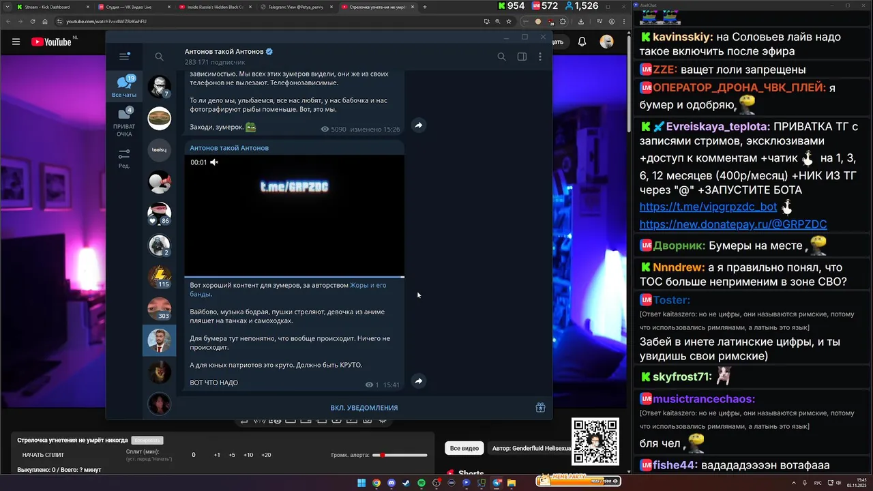Forward the ВОТ ЧТО НАДО post
The width and height of the screenshot is (873, 491).
point(419,381)
